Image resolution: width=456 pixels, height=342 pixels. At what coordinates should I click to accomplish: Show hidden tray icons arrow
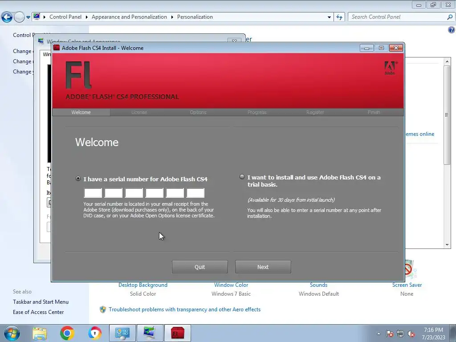pos(379,334)
